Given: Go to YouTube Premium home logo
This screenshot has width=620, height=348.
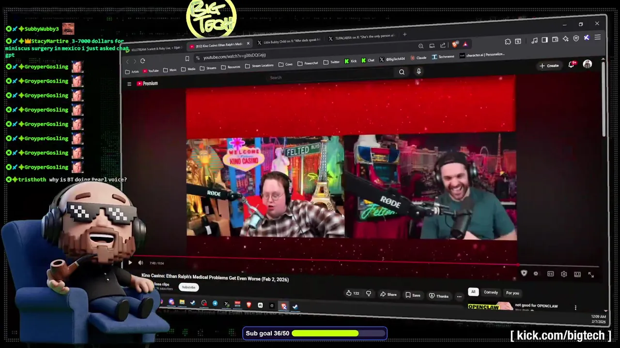Looking at the screenshot, I should click(x=147, y=84).
